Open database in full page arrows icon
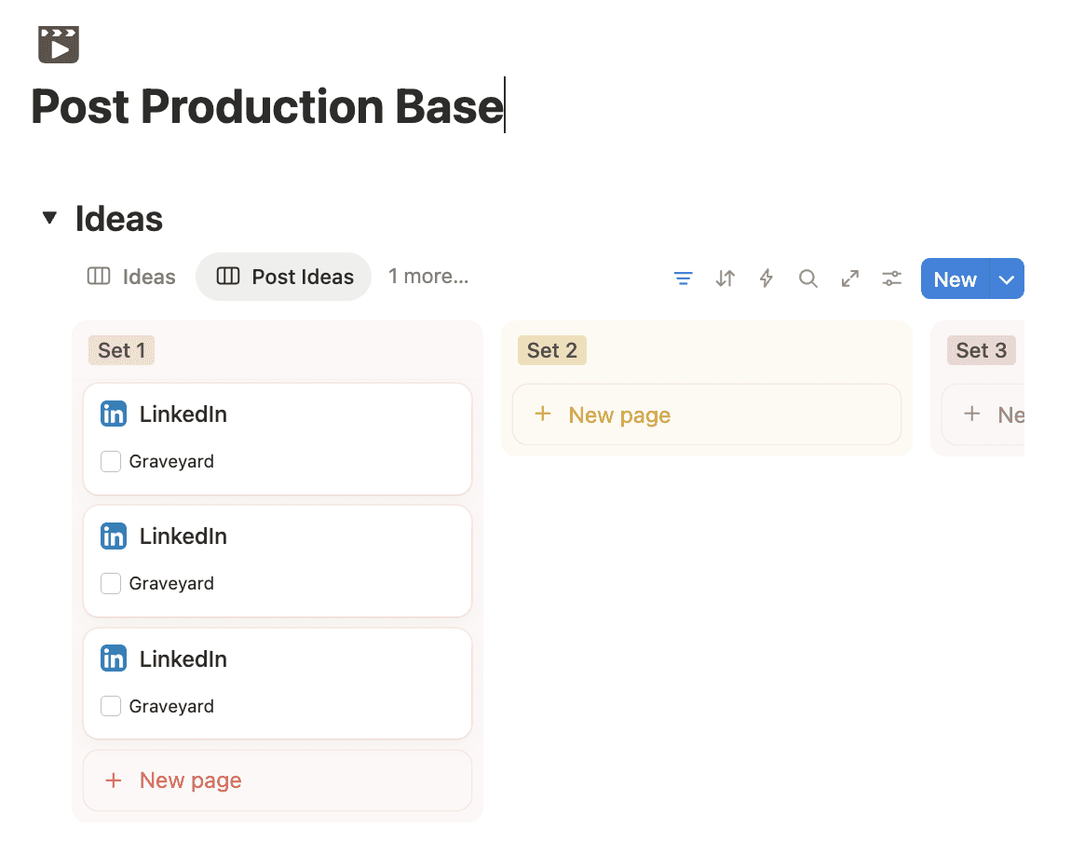 click(x=850, y=278)
